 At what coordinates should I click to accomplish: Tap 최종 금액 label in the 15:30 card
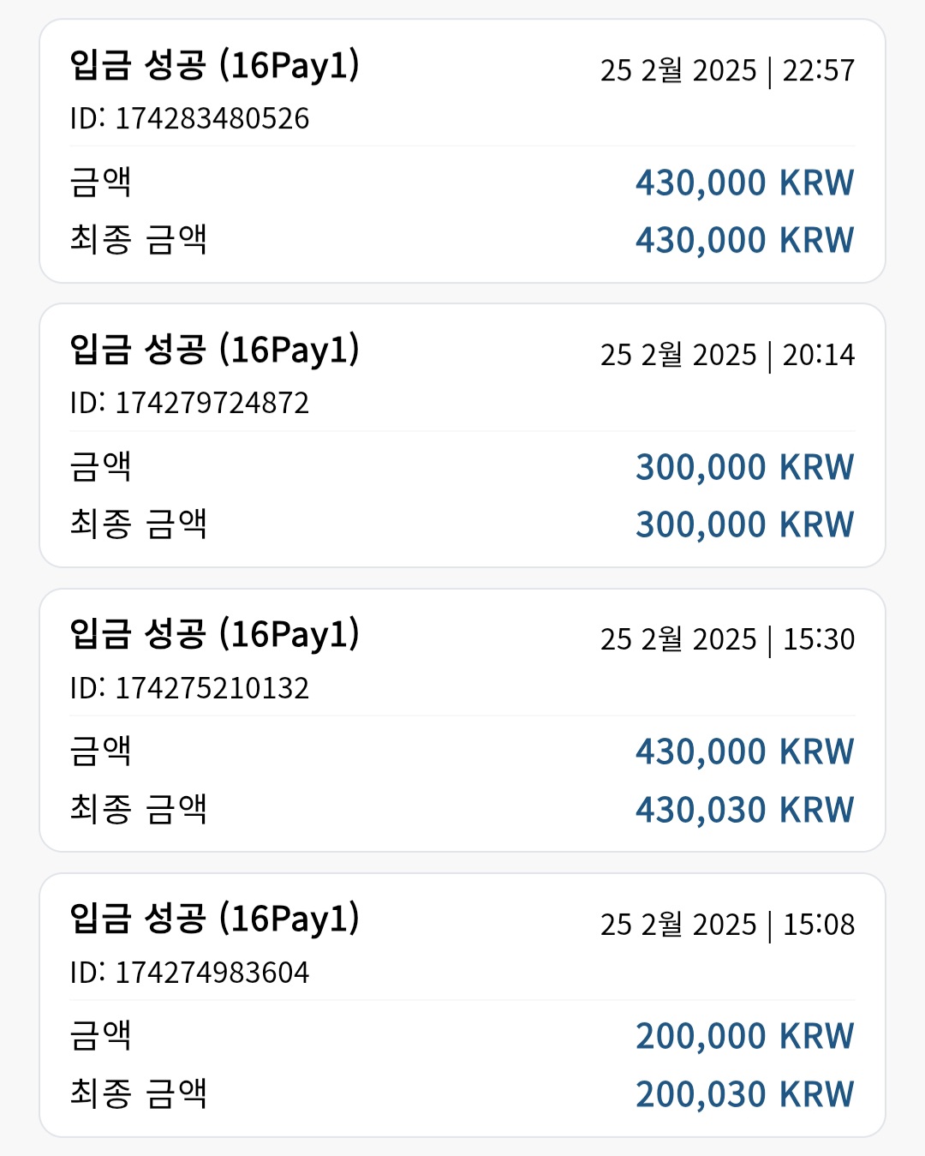[x=138, y=808]
